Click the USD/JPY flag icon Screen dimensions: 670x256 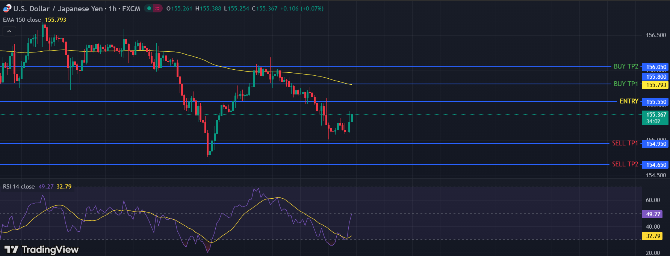[x=7, y=9]
